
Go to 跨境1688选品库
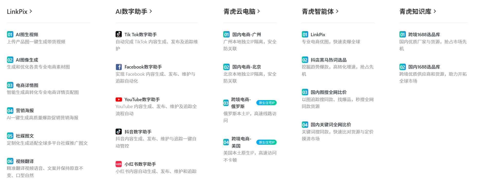click(424, 34)
